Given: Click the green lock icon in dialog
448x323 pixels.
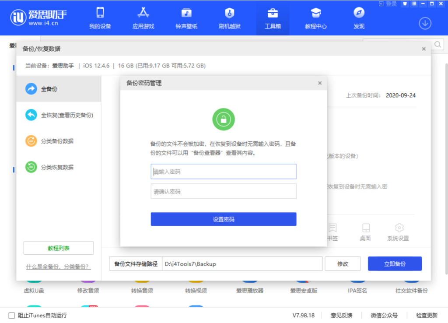Looking at the screenshot, I should [224, 119].
